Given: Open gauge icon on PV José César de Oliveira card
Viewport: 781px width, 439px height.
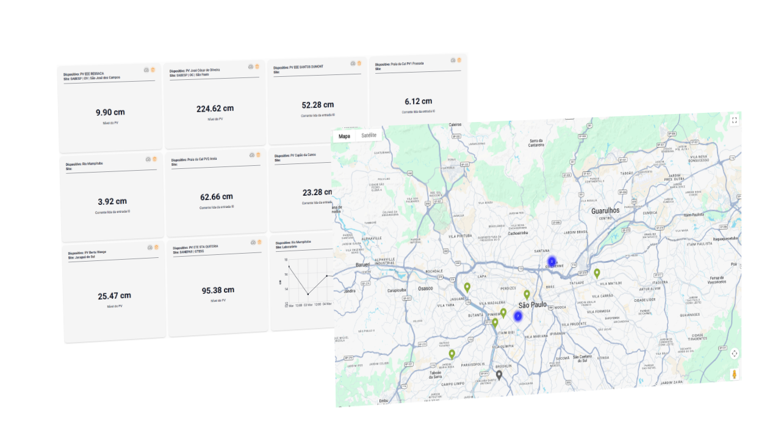Looking at the screenshot, I should pos(251,66).
